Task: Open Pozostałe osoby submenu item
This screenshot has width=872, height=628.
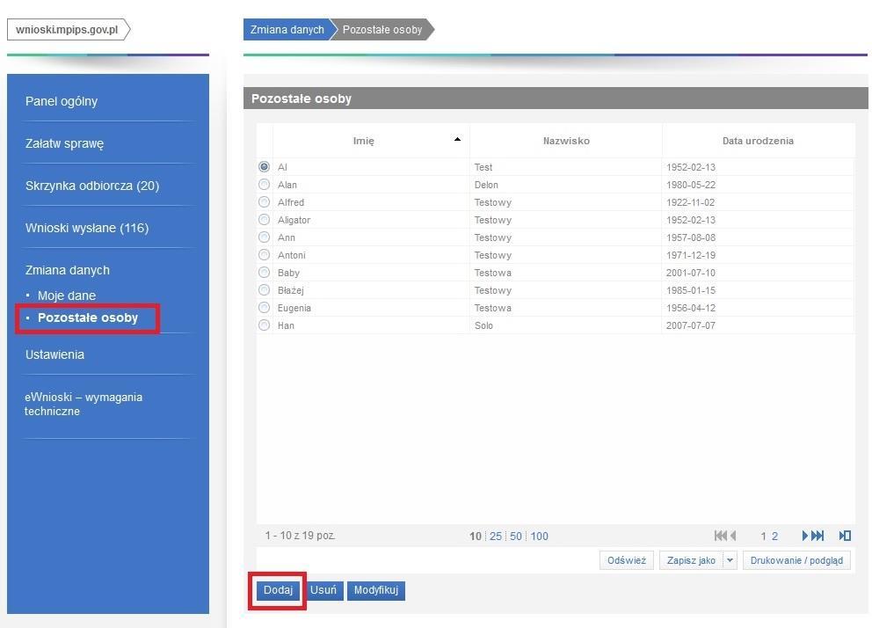Action: pos(88,318)
